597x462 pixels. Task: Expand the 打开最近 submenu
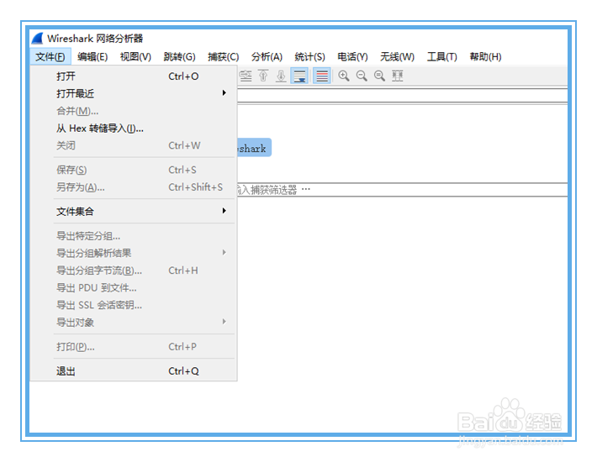[x=134, y=93]
